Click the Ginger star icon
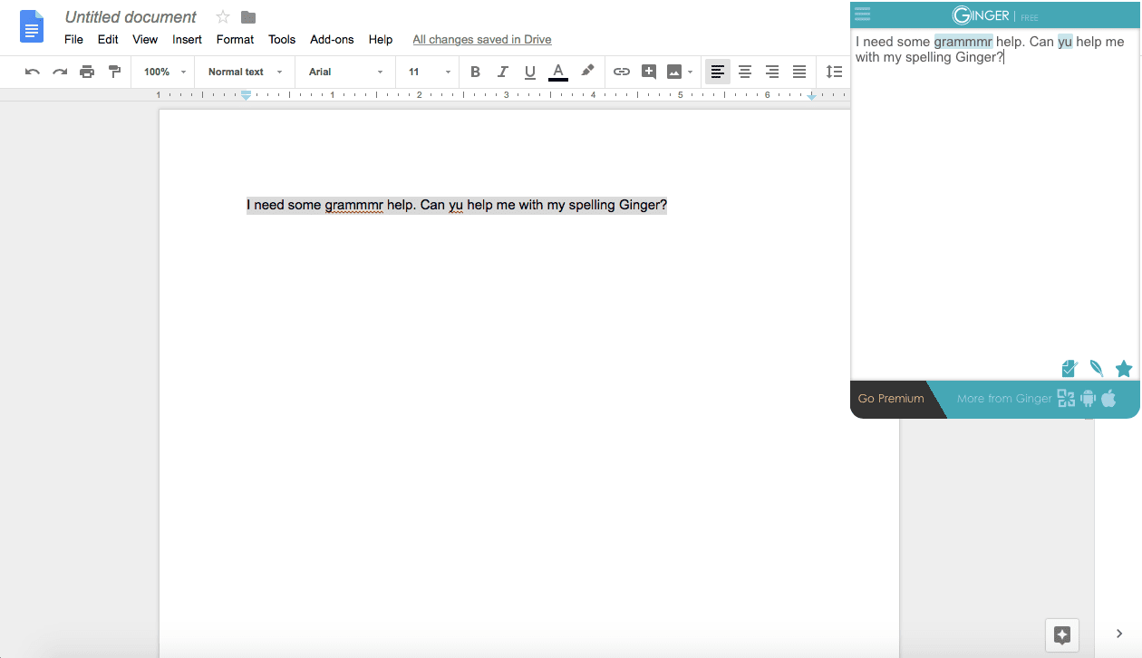Image resolution: width=1142 pixels, height=658 pixels. (x=1124, y=368)
